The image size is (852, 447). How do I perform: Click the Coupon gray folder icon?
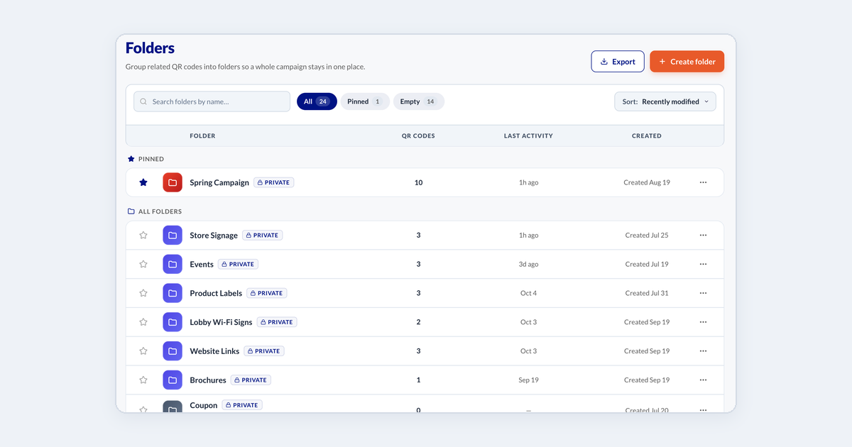pos(173,407)
